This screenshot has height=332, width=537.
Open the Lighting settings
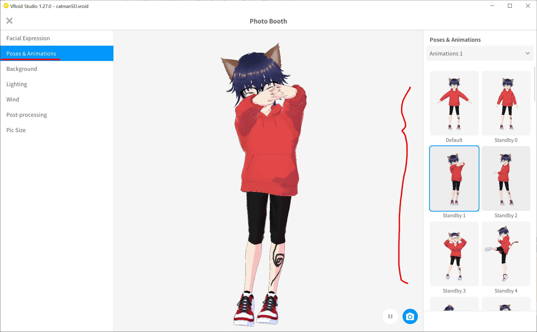(x=17, y=84)
